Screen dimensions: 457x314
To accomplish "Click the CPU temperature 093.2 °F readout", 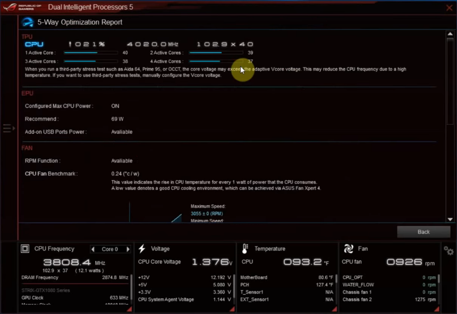I will click(306, 262).
